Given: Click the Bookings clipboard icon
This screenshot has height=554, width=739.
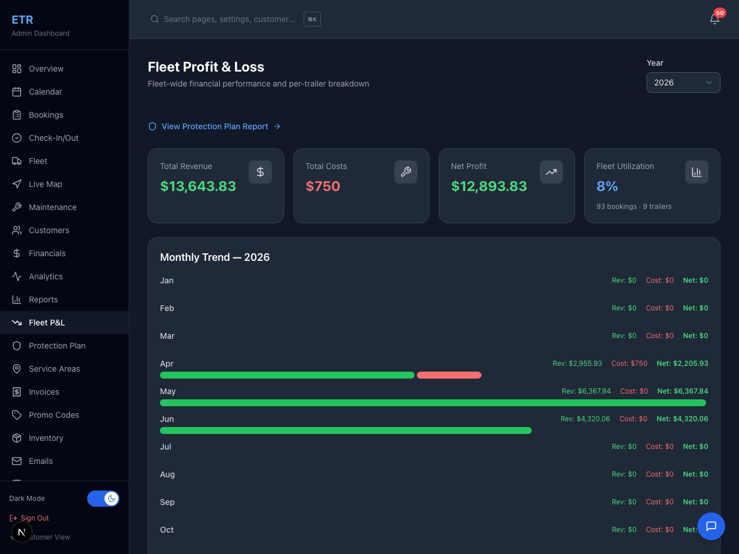Looking at the screenshot, I should pyautogui.click(x=17, y=115).
